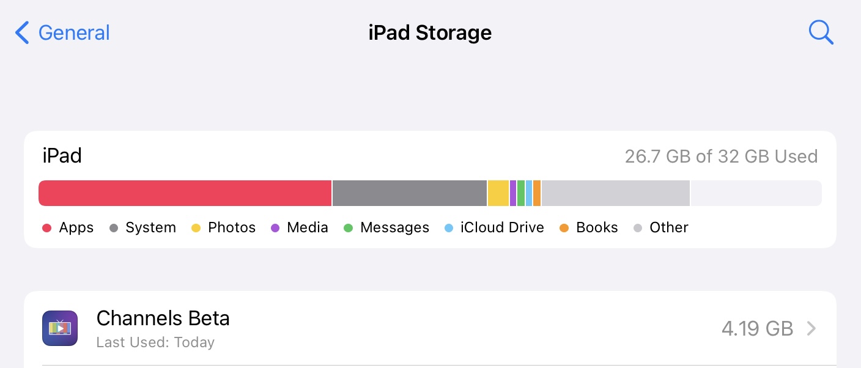This screenshot has height=368, width=861.
Task: Tap the yellow Photos legend dot
Action: pos(196,227)
